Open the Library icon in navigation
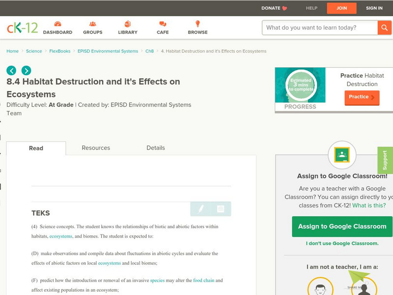 click(x=128, y=24)
